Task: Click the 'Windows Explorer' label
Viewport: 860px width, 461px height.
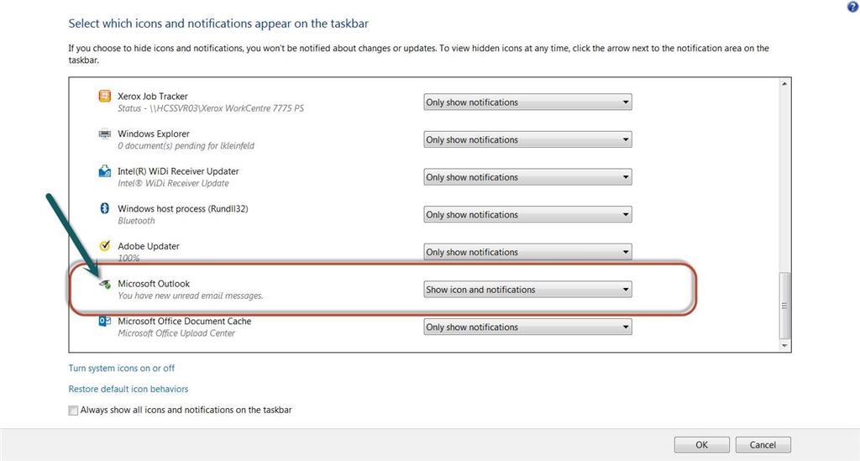Action: click(x=154, y=134)
